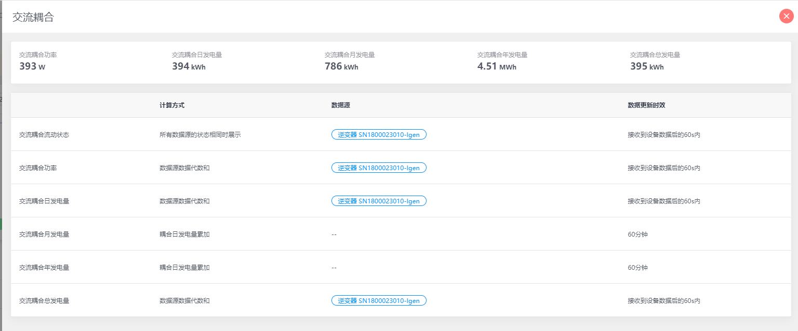Viewport: 798px width, 331px height.
Task: Click 所有数据源的状态相同时展示 calculation text
Action: coord(200,135)
